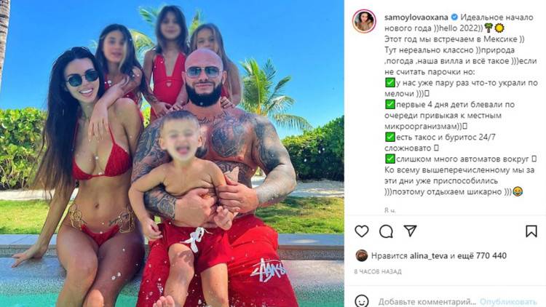Open alina_teva's profile link
The width and height of the screenshot is (546, 307).
[429, 256]
